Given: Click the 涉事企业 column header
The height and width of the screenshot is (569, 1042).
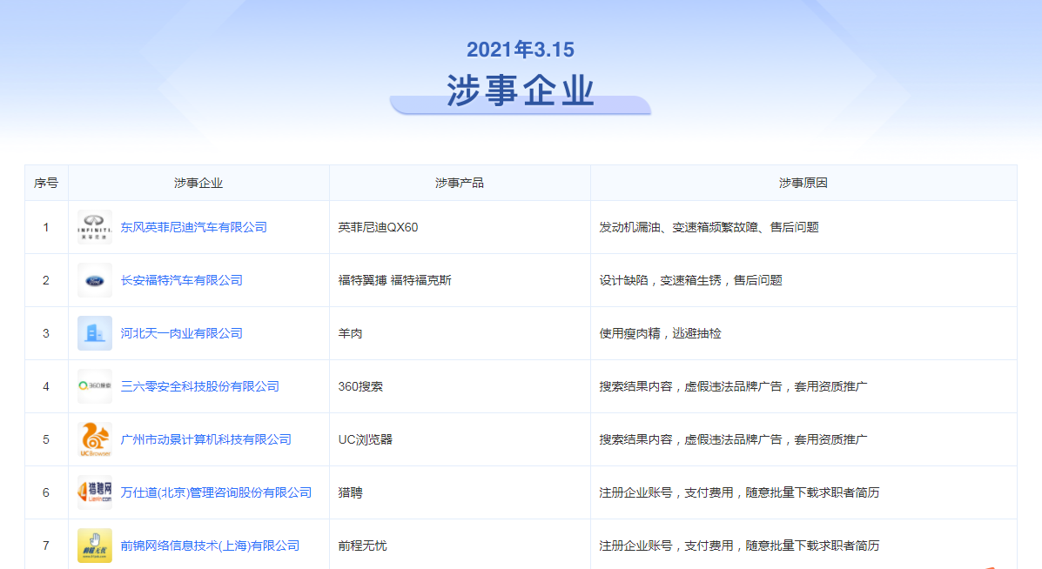Looking at the screenshot, I should [x=198, y=183].
